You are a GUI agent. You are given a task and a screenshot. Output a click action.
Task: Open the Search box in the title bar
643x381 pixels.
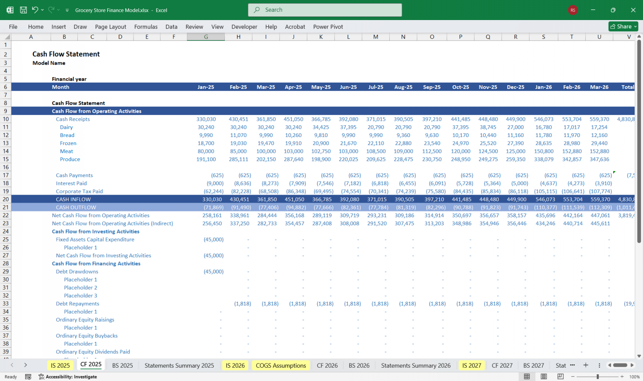point(324,10)
